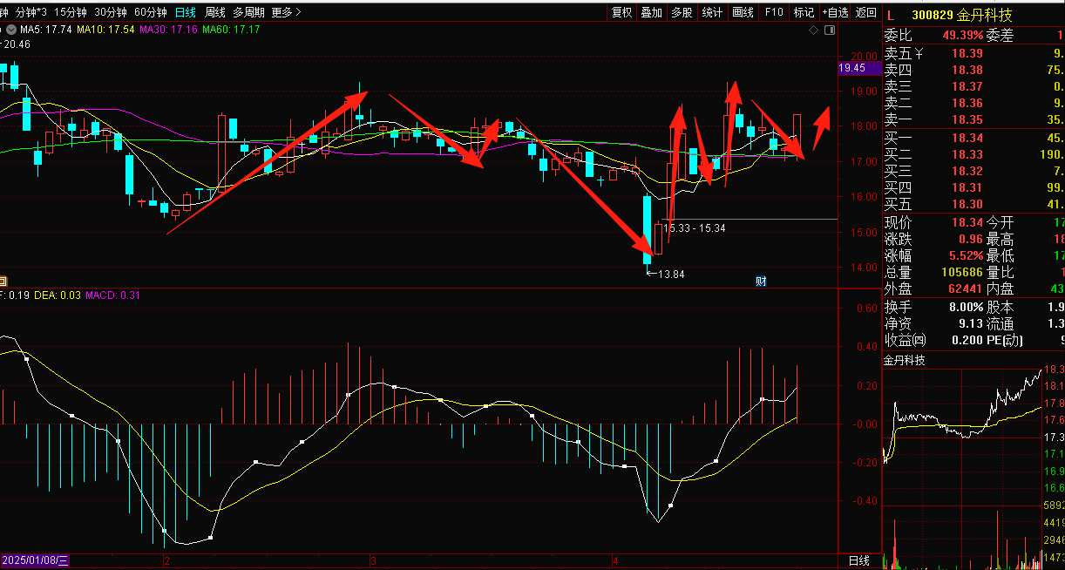Viewport: 1065px width, 570px height.
Task: Click the 买二 price 18.33
Action: (x=967, y=154)
